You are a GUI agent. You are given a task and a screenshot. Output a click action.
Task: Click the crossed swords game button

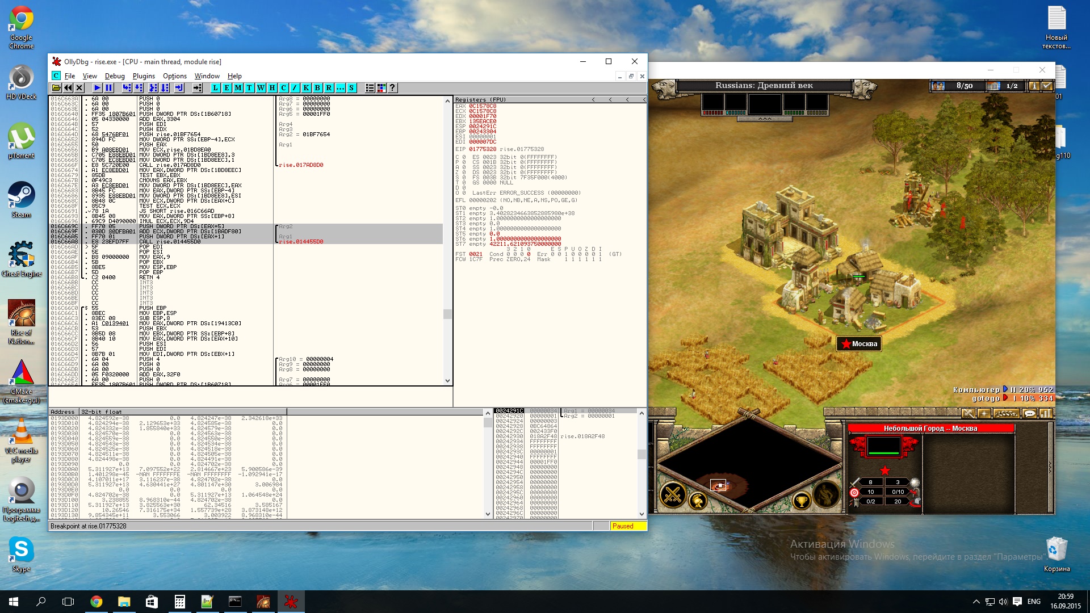pyautogui.click(x=673, y=495)
